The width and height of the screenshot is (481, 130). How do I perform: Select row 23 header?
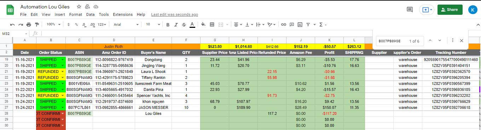click(6, 83)
